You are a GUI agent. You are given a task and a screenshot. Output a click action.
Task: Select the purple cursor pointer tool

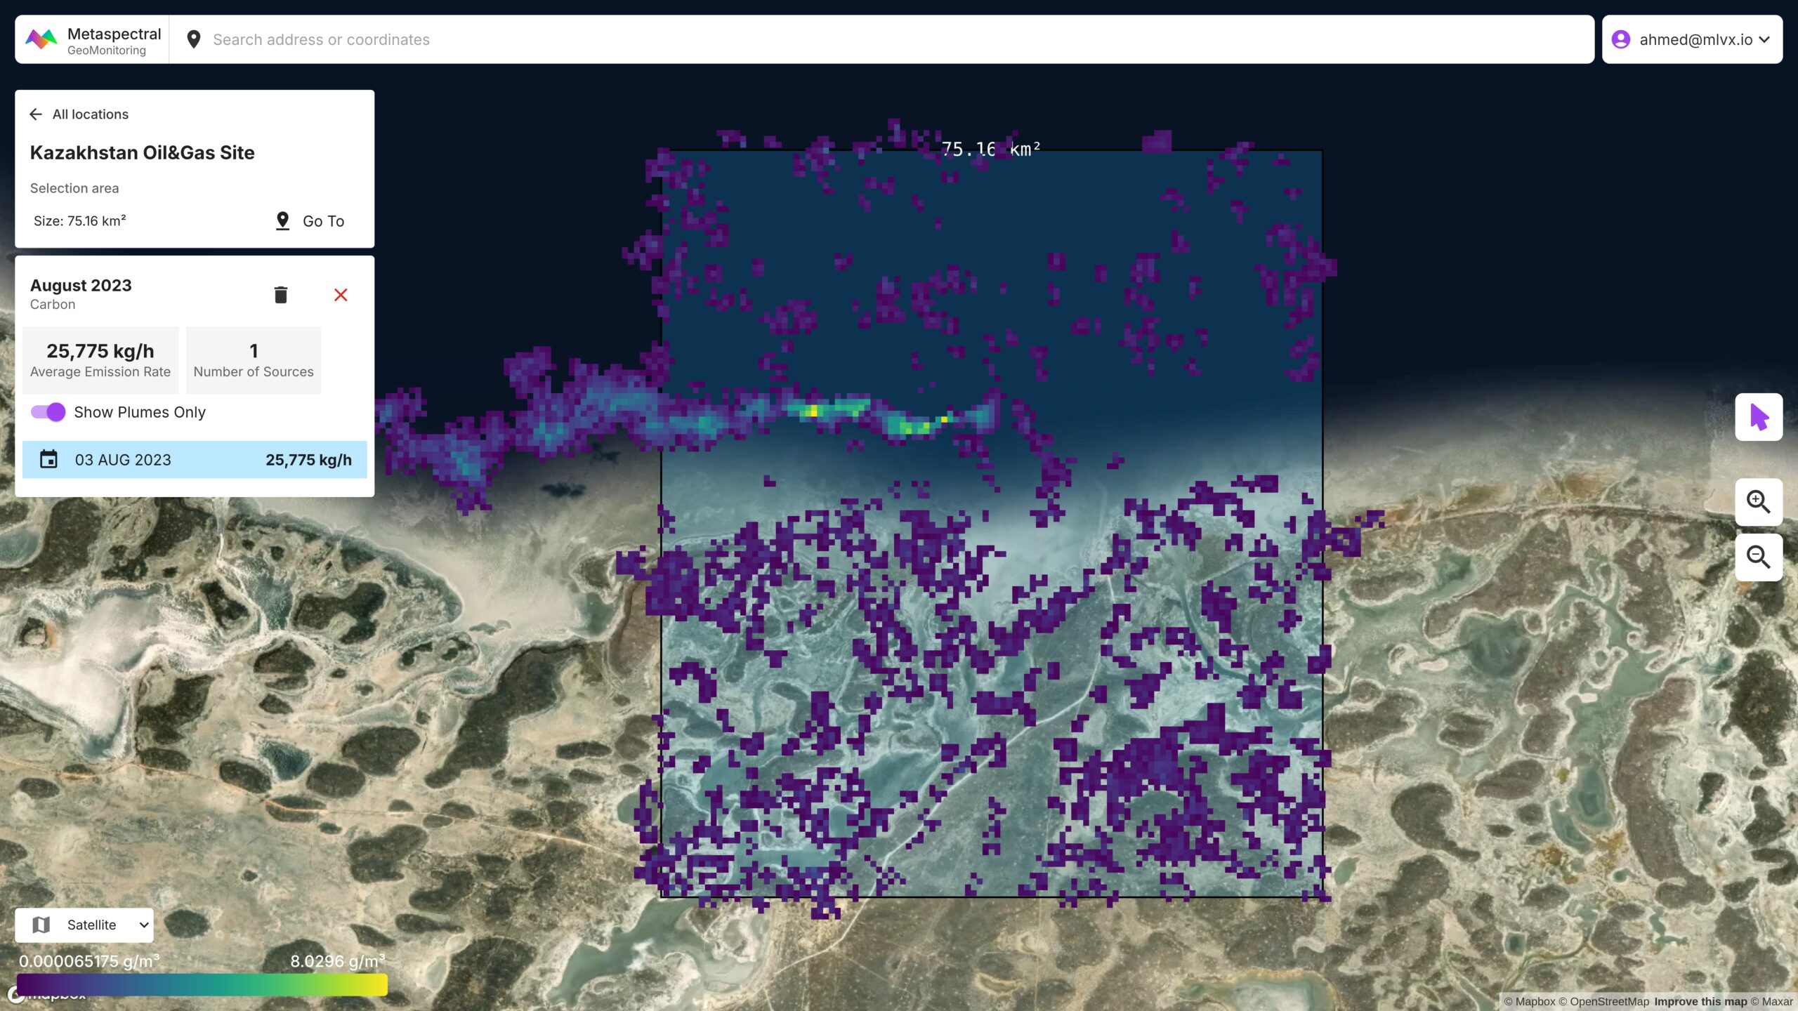tap(1758, 417)
